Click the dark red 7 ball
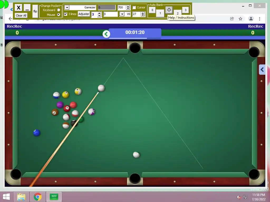This screenshot has height=202, width=270. click(67, 108)
